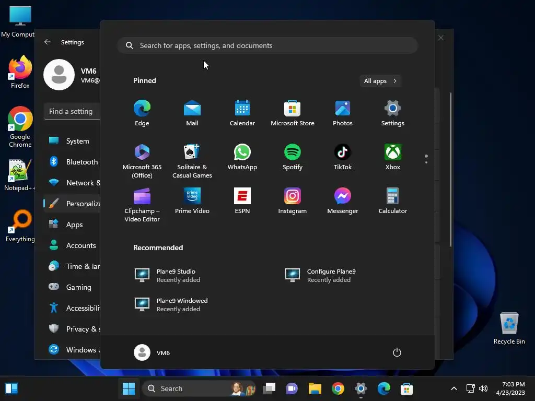Open the Calendar pinned app

(x=242, y=113)
